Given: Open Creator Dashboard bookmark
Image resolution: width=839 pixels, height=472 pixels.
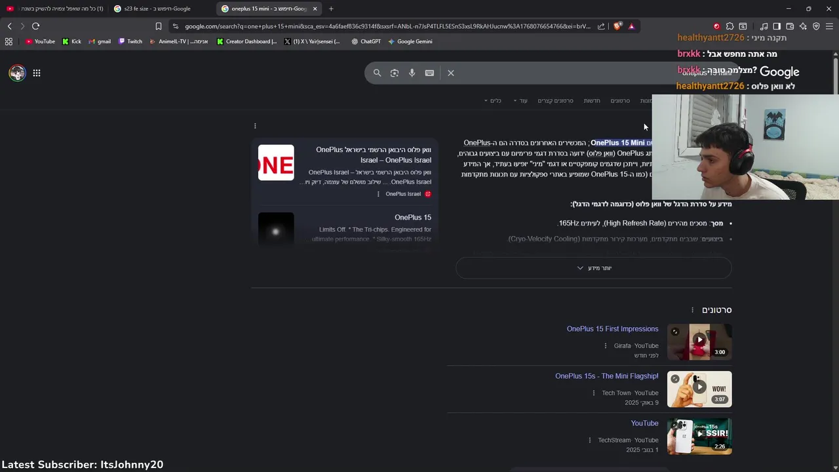Looking at the screenshot, I should tap(246, 41).
